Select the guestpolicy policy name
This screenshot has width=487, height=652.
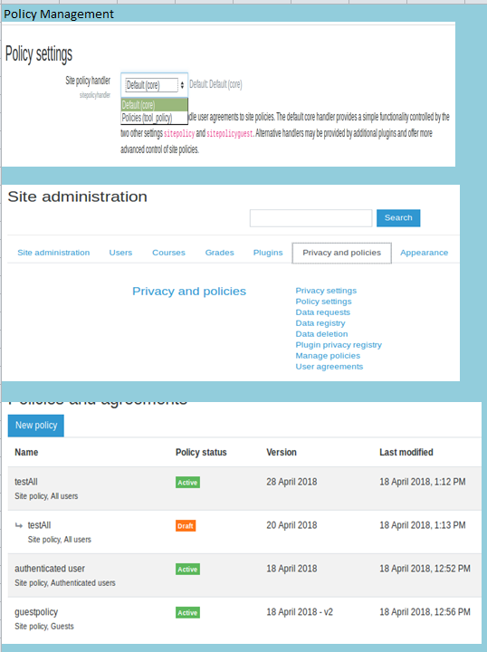point(36,612)
